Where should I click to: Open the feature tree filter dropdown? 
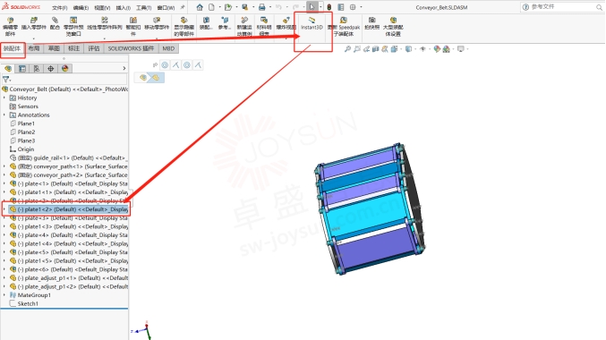point(6,80)
